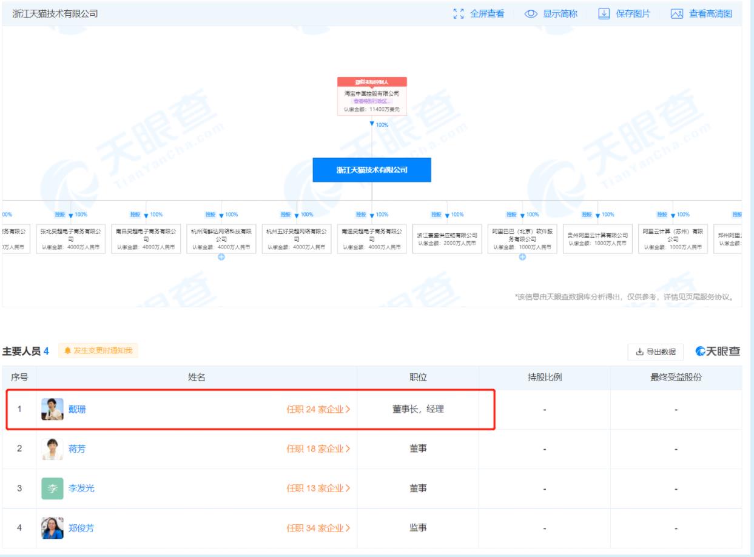Expand 李发光's 任职 13 家企业 list
This screenshot has width=754, height=557.
tap(318, 488)
